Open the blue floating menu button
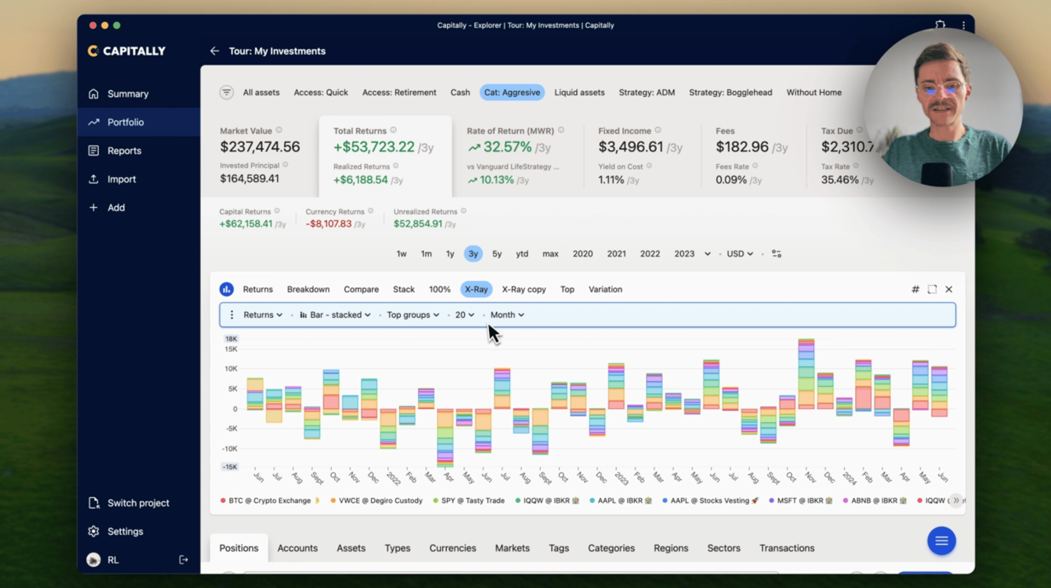 pos(941,541)
